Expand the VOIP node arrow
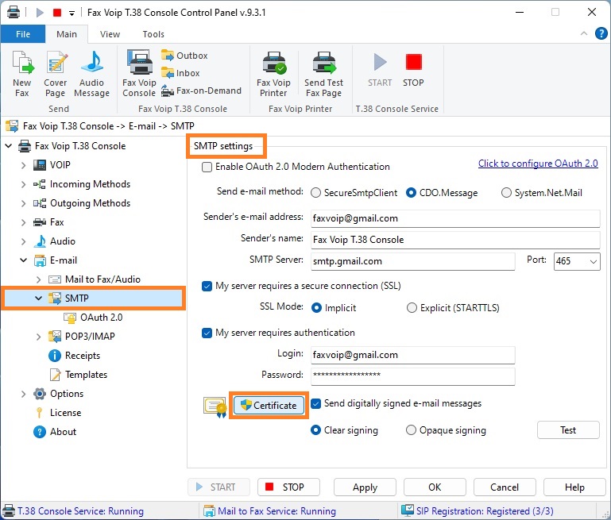The width and height of the screenshot is (611, 520). coord(23,165)
